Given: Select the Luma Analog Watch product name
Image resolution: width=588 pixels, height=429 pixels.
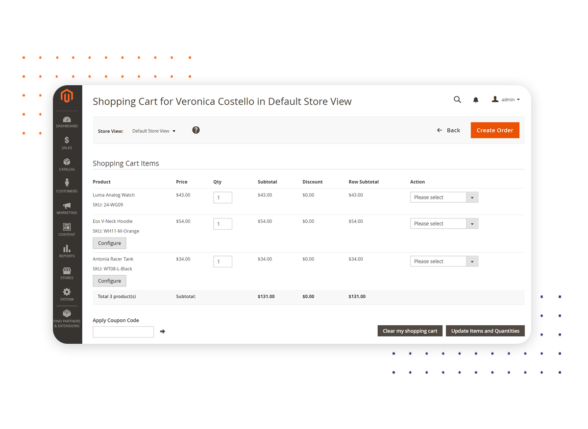Looking at the screenshot, I should pyautogui.click(x=114, y=195).
